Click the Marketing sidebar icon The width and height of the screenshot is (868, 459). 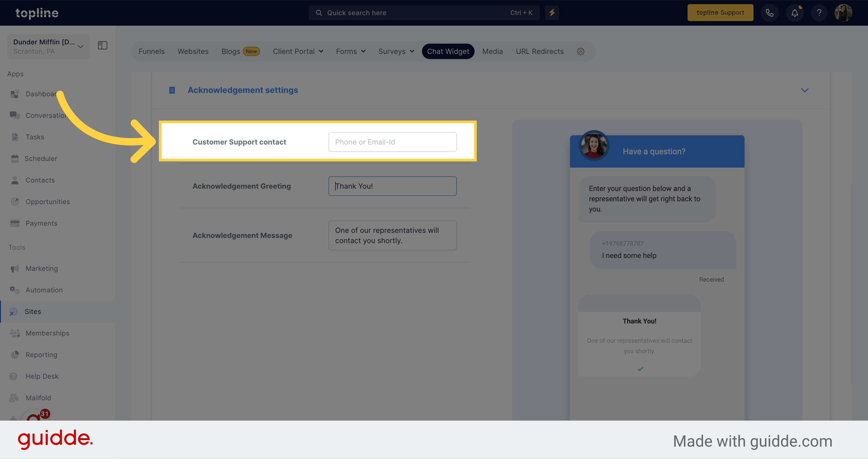(x=14, y=268)
